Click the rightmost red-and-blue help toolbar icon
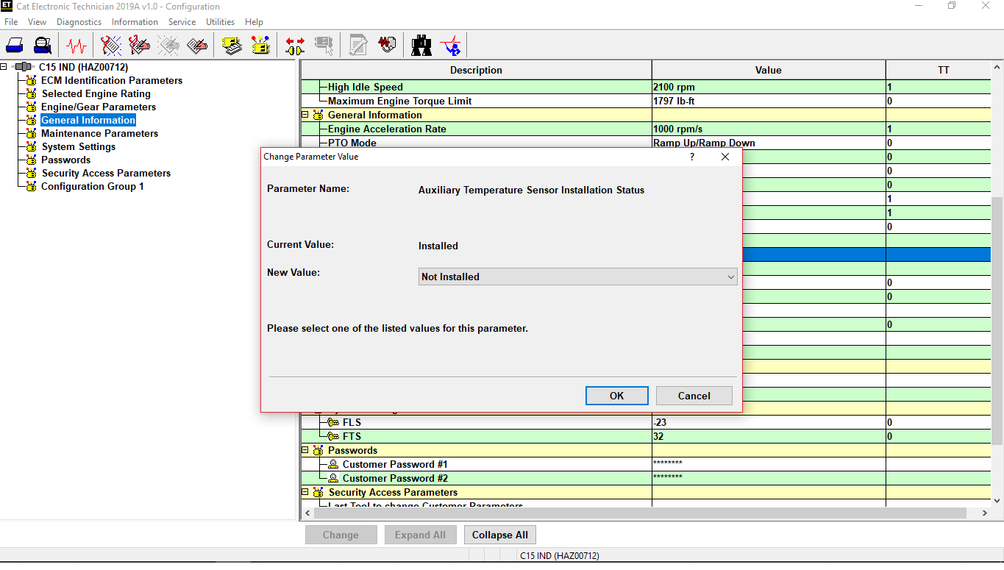 click(451, 45)
